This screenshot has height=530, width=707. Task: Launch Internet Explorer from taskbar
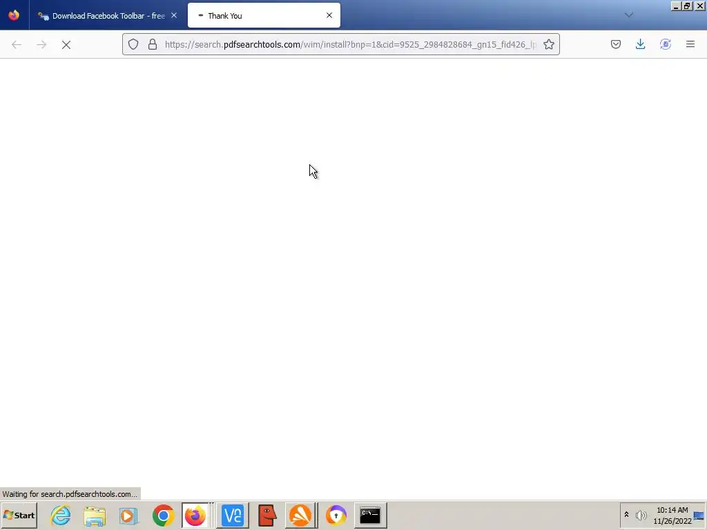(x=61, y=515)
